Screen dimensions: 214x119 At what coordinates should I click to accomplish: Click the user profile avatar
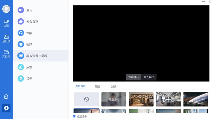click(x=6, y=9)
